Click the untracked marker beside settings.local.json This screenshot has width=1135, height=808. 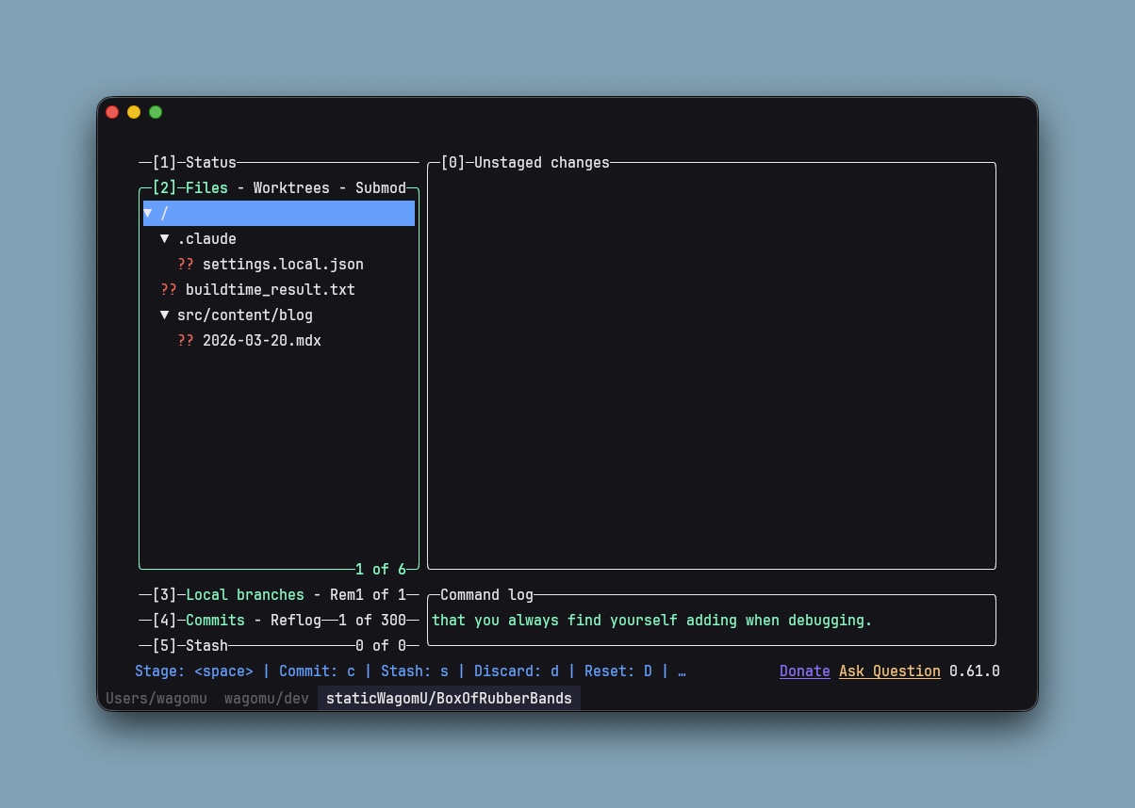click(x=186, y=265)
